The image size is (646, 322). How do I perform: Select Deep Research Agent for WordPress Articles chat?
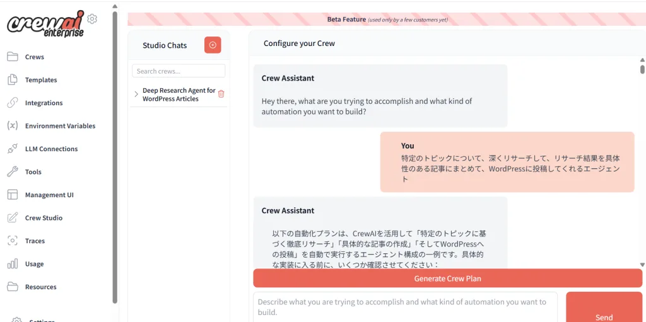pos(179,95)
